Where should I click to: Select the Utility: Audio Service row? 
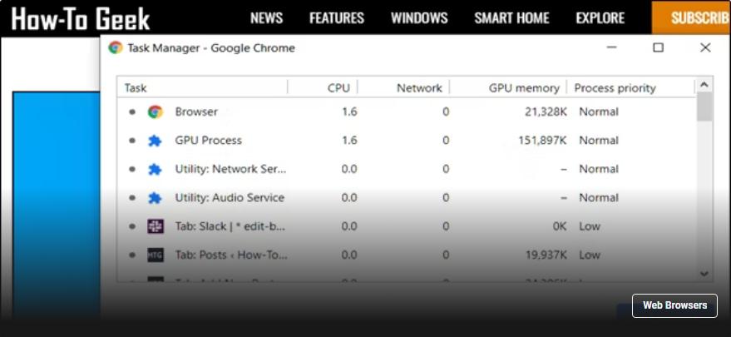(407, 198)
